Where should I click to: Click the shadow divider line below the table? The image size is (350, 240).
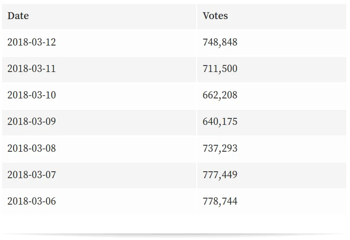pos(175,234)
